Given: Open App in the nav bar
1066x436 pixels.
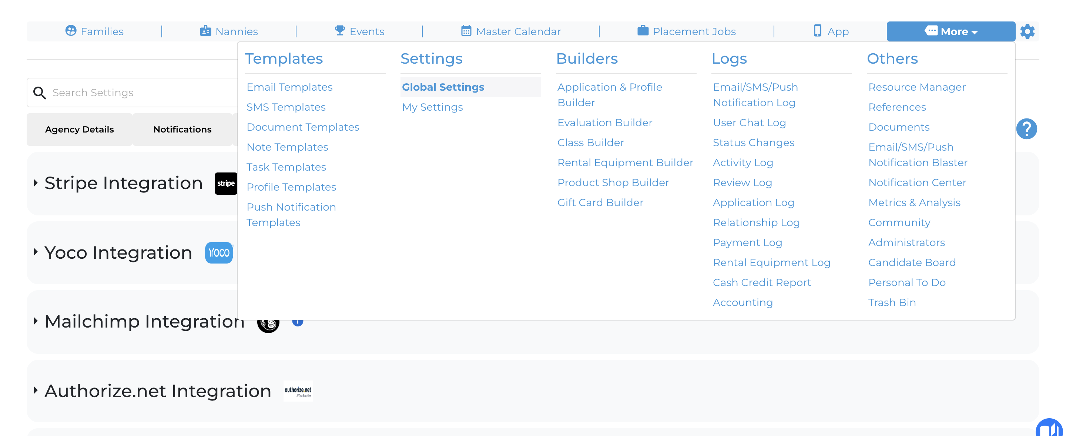Looking at the screenshot, I should (x=831, y=31).
